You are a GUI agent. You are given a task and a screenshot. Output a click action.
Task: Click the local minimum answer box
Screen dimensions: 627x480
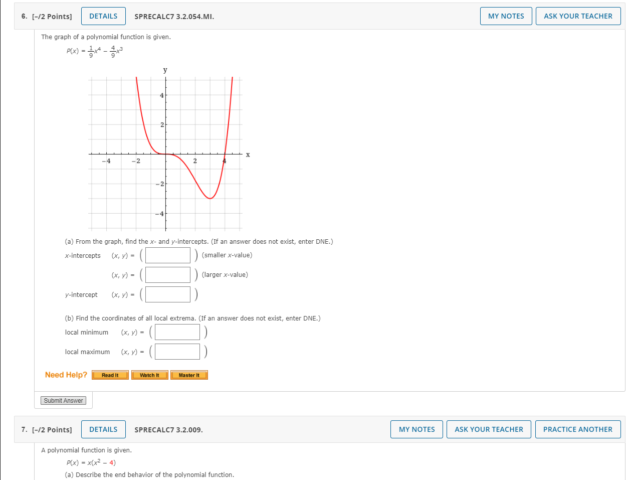pyautogui.click(x=177, y=332)
